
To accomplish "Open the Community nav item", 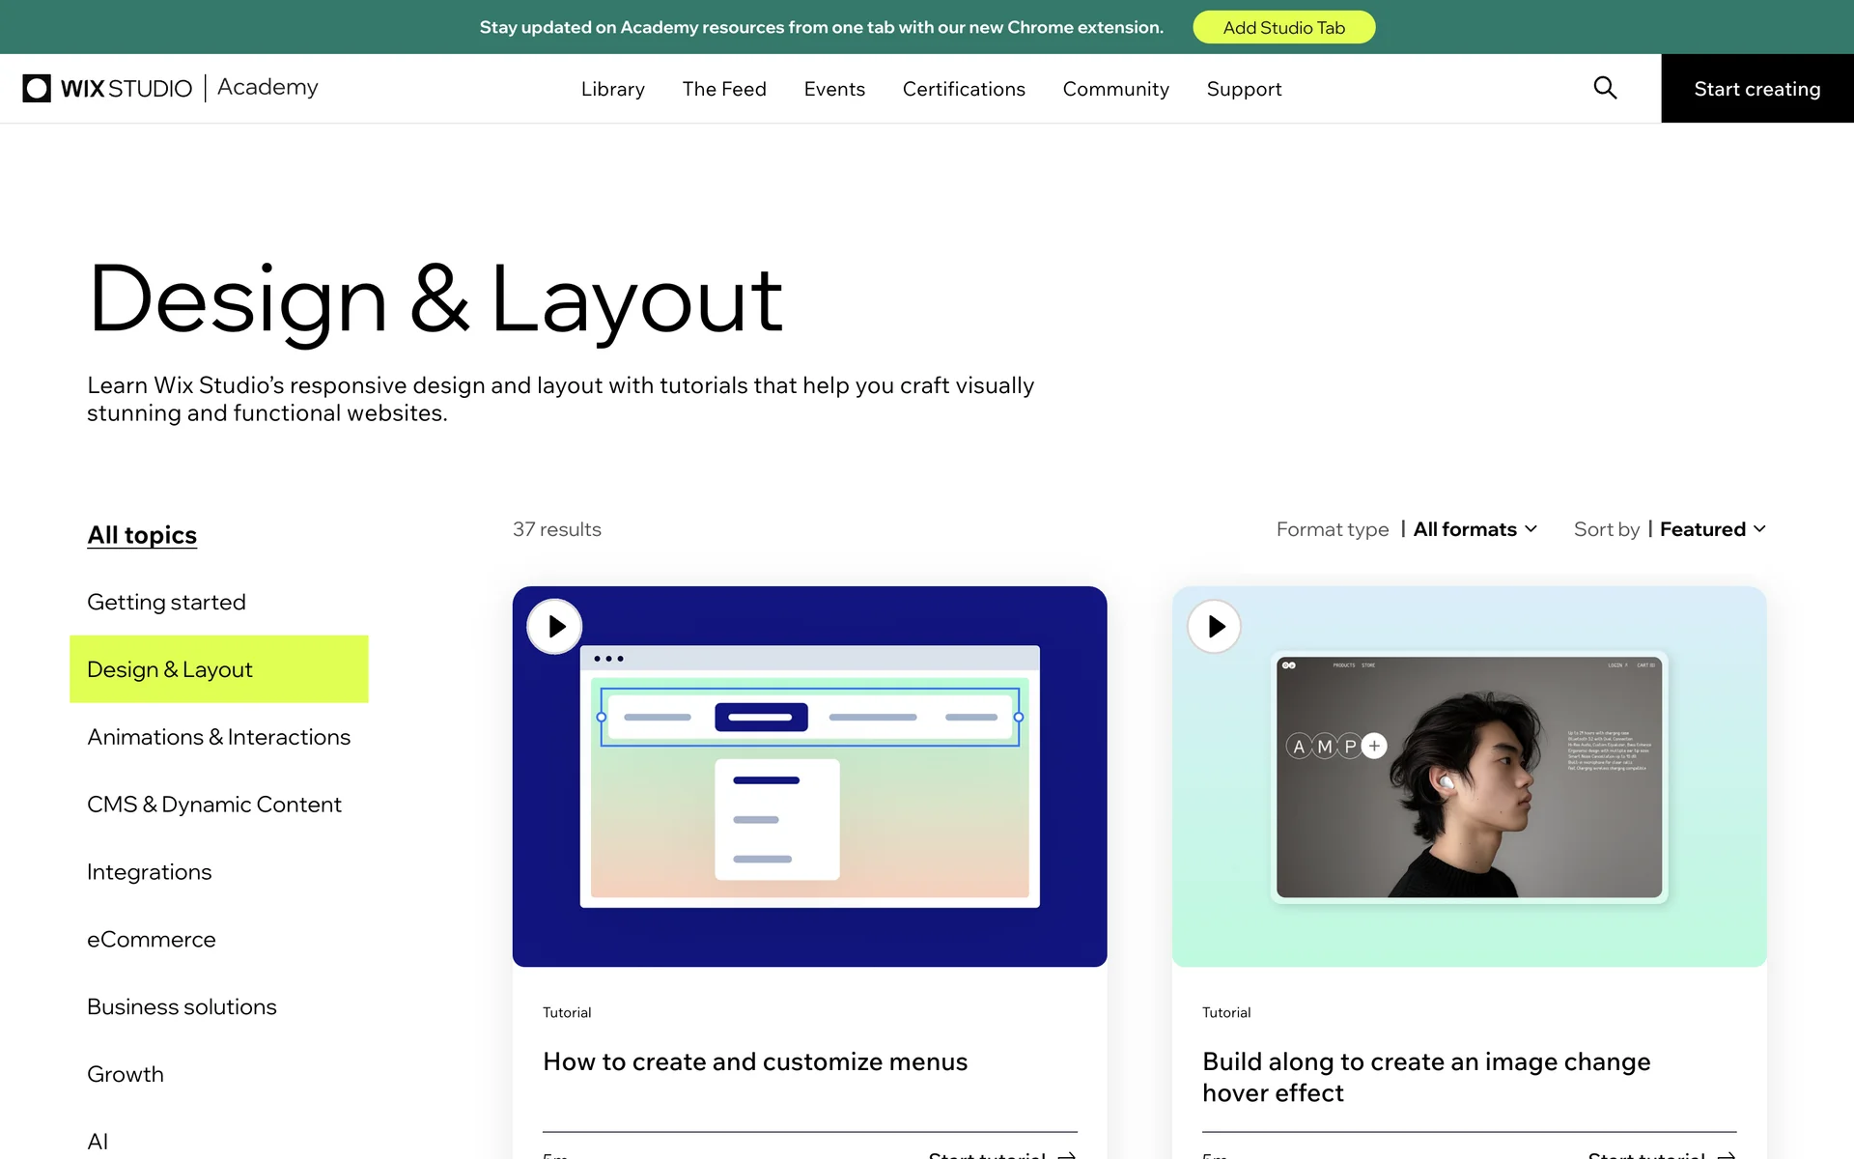I will tap(1115, 89).
